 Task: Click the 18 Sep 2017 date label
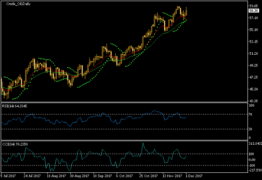(x=102, y=176)
